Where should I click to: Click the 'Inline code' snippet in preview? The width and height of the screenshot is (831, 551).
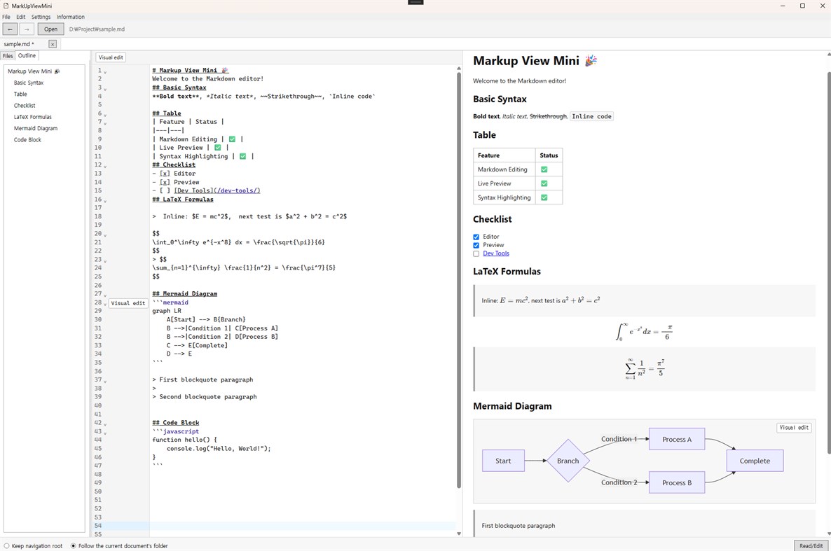591,116
